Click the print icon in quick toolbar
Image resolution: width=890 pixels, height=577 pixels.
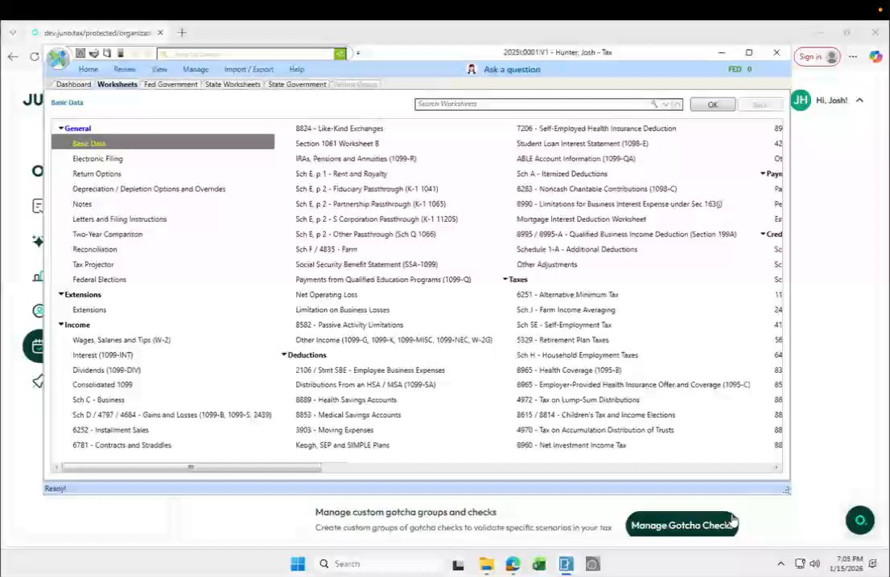[x=93, y=53]
